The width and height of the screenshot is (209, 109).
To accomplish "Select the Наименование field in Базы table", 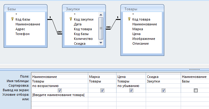I will (x=28, y=24).
